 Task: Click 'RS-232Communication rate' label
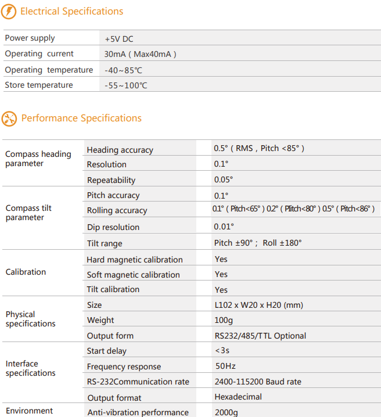point(138,382)
